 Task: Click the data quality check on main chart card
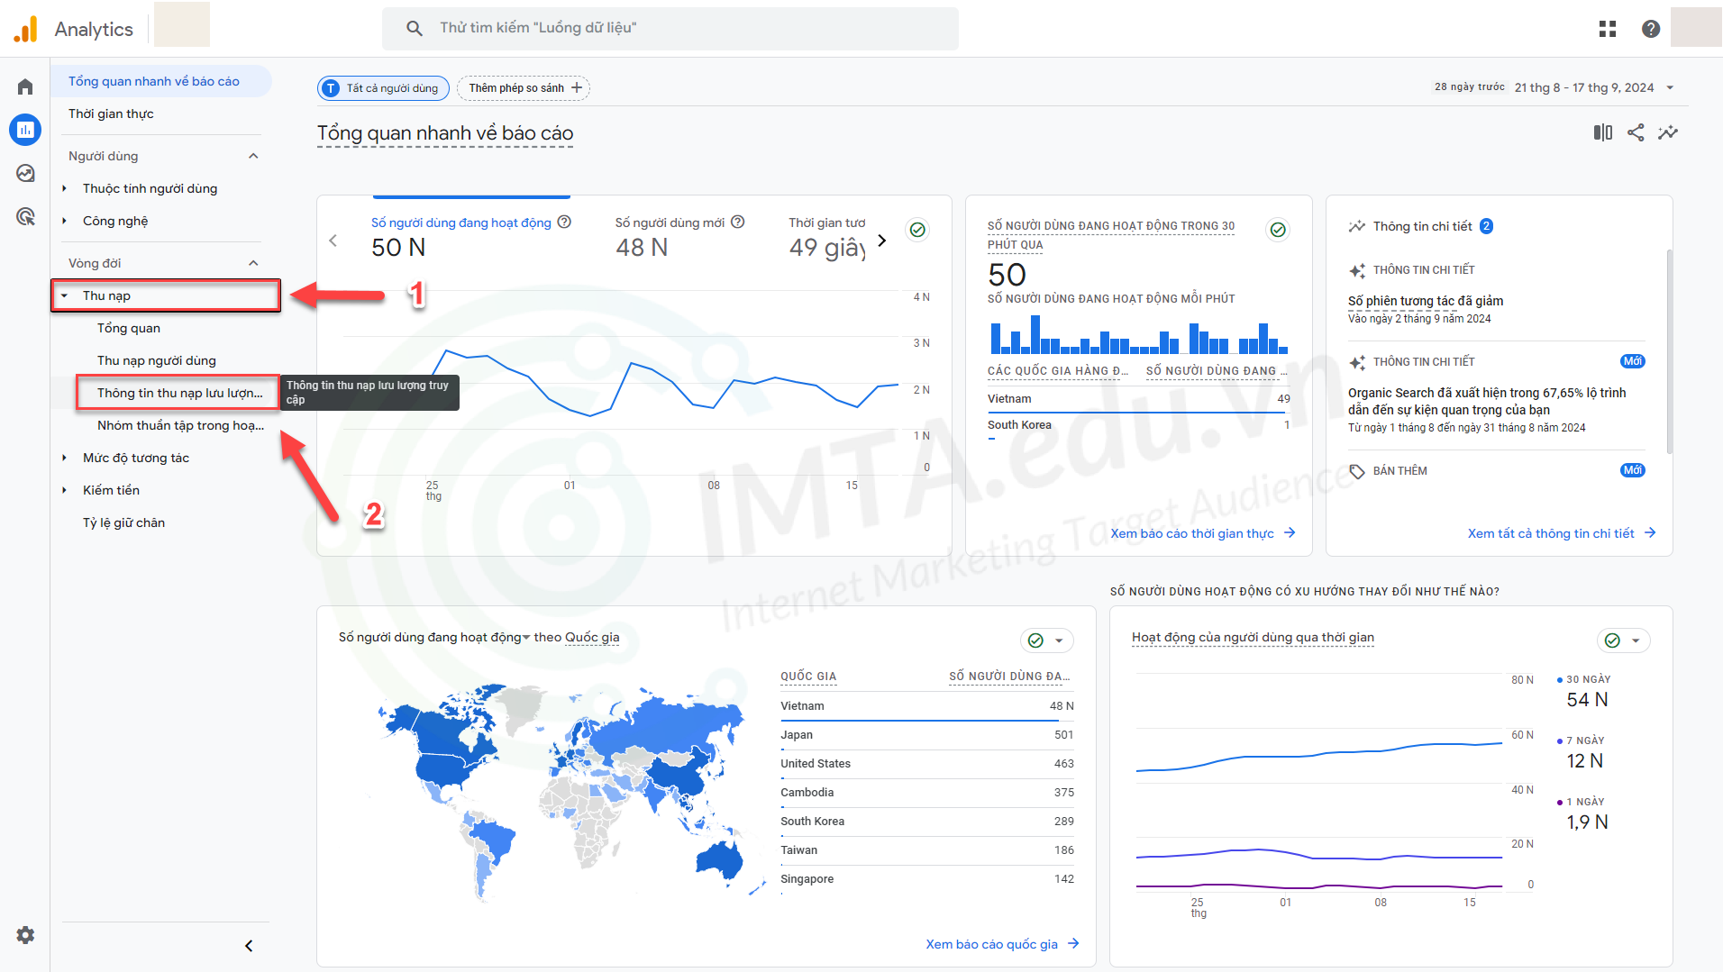917,230
